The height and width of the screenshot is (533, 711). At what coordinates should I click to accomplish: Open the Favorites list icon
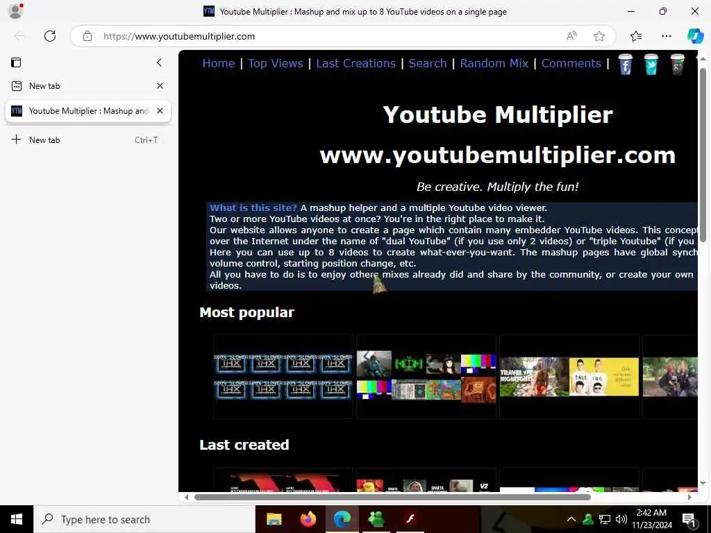click(x=636, y=36)
